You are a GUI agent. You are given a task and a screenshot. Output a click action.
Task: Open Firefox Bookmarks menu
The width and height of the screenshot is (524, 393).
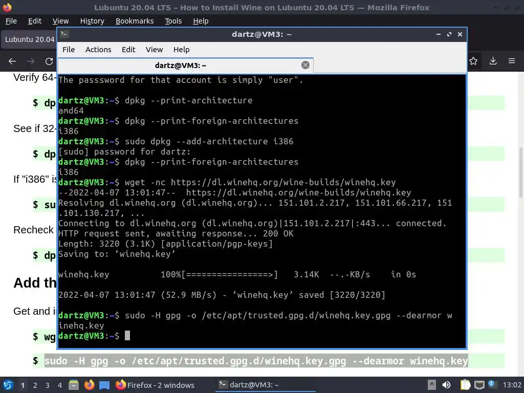(135, 21)
